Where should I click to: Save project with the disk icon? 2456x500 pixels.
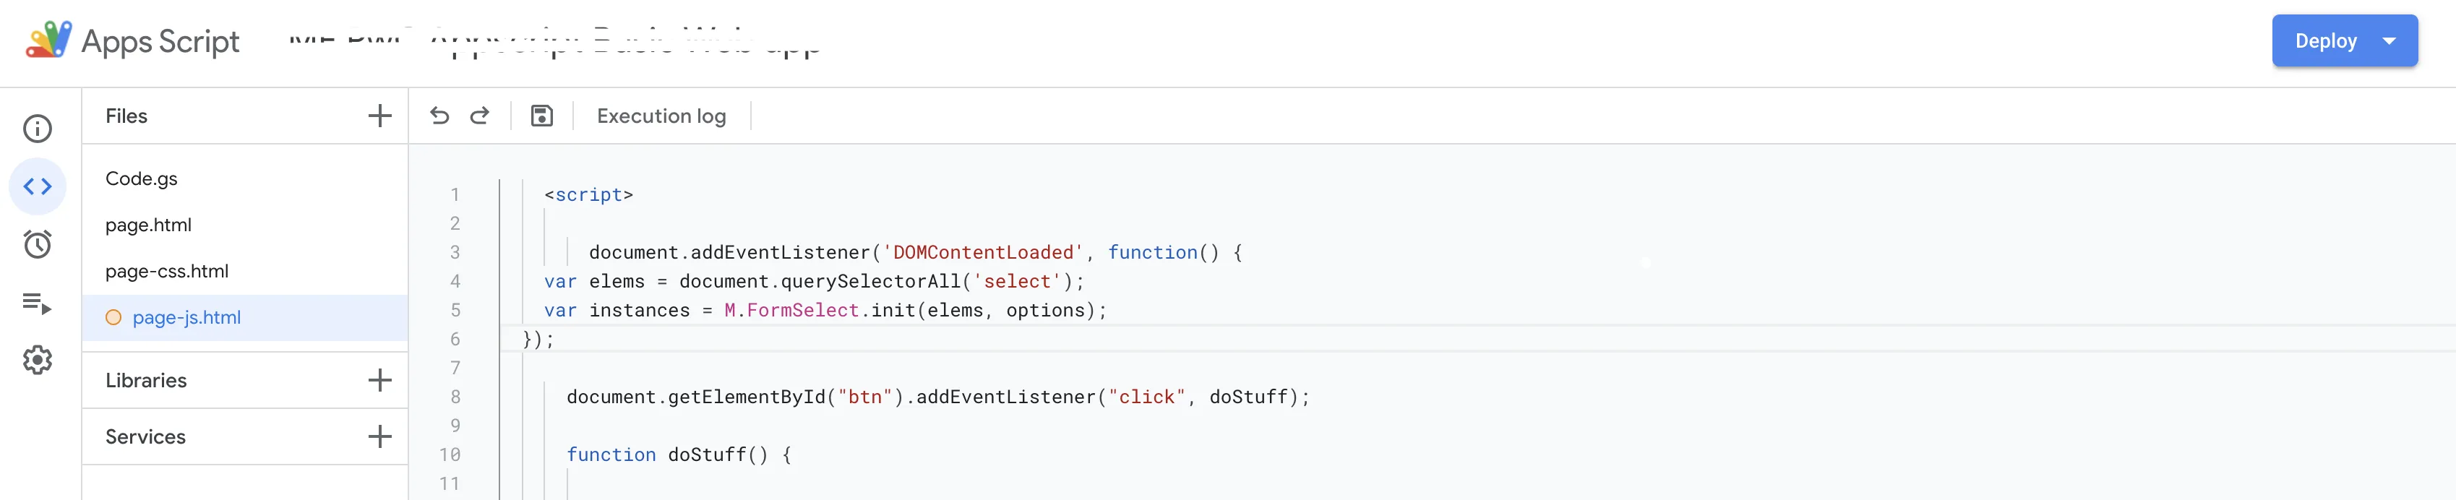(541, 116)
